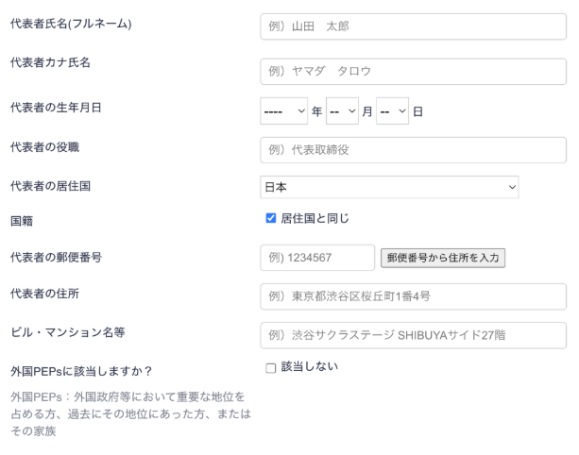Expand the 代表者の居住国 country dropdown
Screen dimensions: 579x455
click(x=389, y=187)
